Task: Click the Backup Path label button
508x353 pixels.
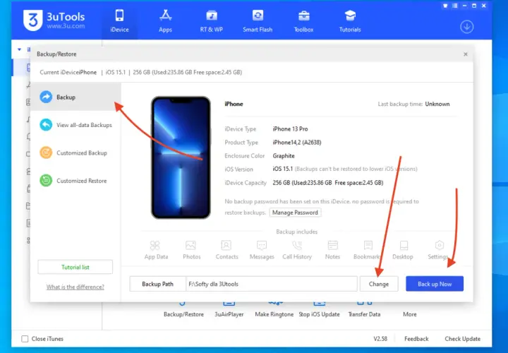Action: click(x=158, y=284)
